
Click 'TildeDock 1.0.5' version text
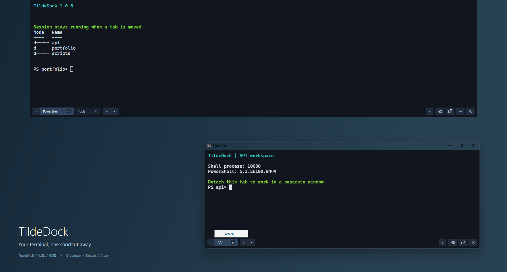coord(53,6)
